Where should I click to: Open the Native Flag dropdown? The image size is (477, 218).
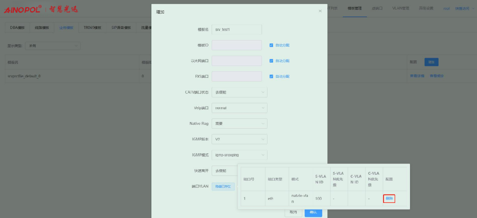(x=239, y=123)
